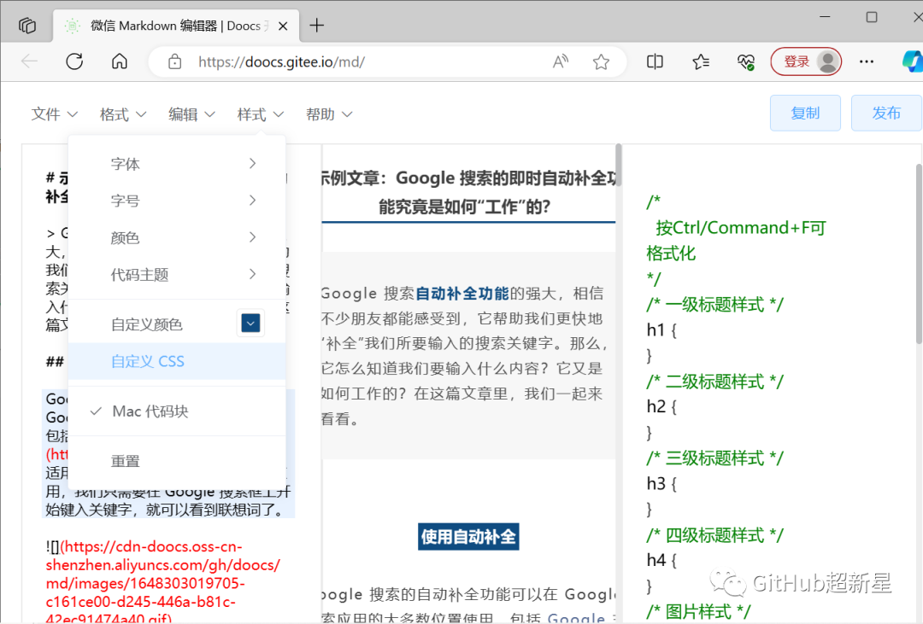
Task: Open the 帮助 menu
Action: click(x=329, y=114)
